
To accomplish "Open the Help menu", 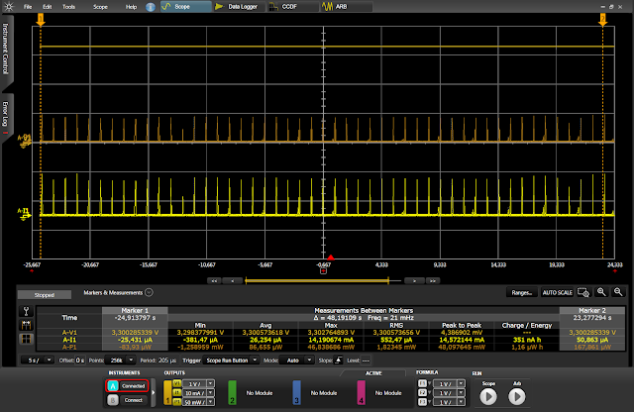I will [x=131, y=7].
